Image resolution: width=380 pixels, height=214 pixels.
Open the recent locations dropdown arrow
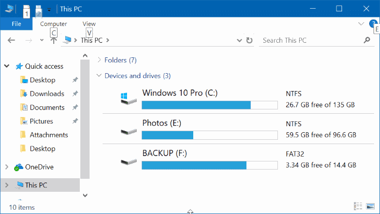click(42, 40)
